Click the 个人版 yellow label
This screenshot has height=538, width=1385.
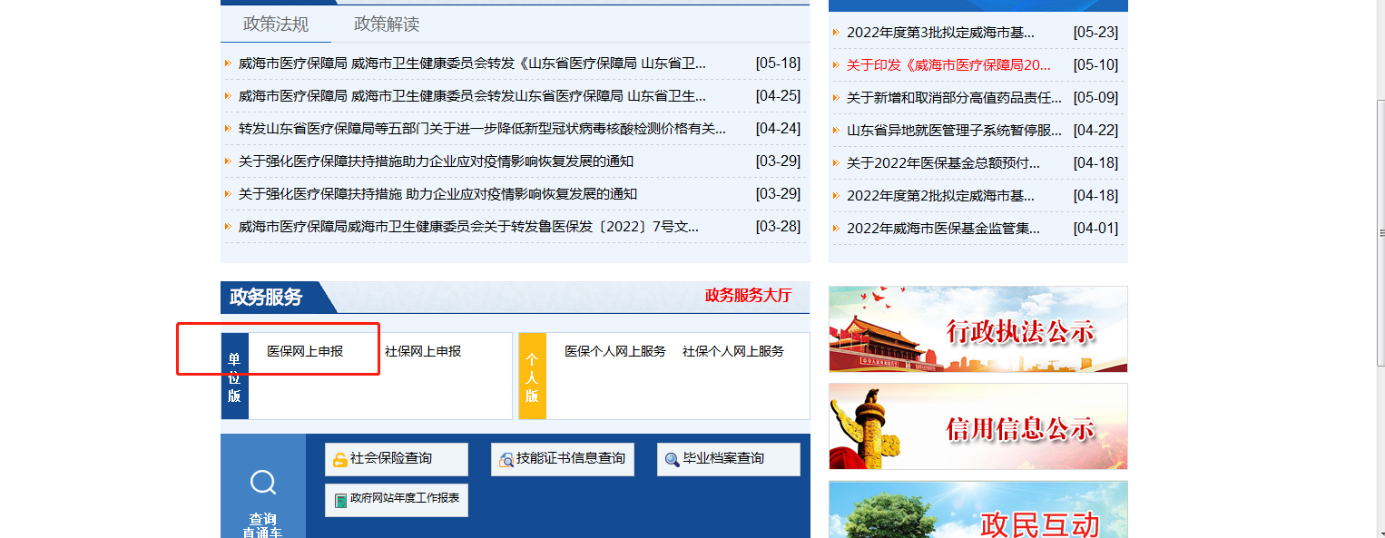coord(532,376)
